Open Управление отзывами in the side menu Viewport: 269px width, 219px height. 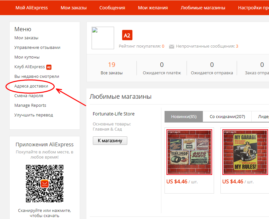(x=37, y=48)
